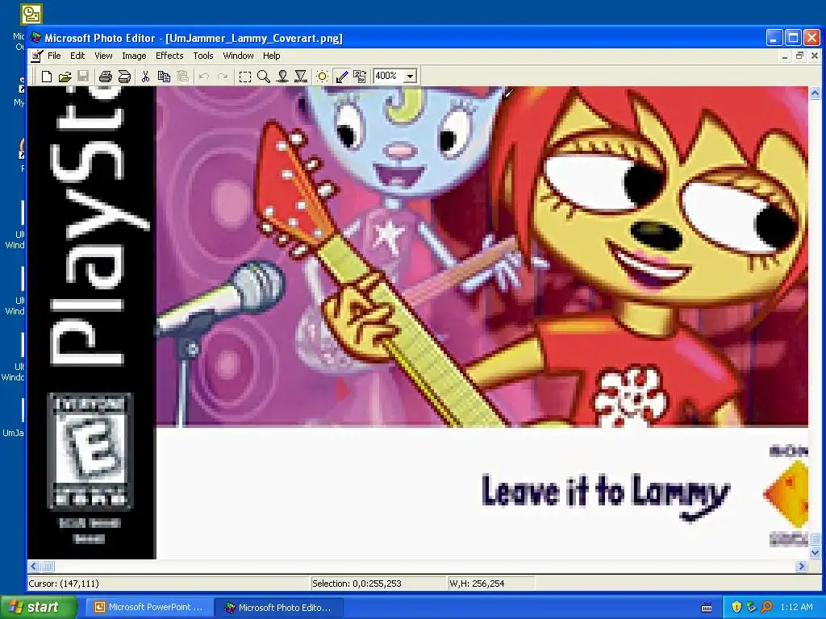Click the vertical scrollbar down arrow
This screenshot has width=826, height=619.
pos(815,553)
